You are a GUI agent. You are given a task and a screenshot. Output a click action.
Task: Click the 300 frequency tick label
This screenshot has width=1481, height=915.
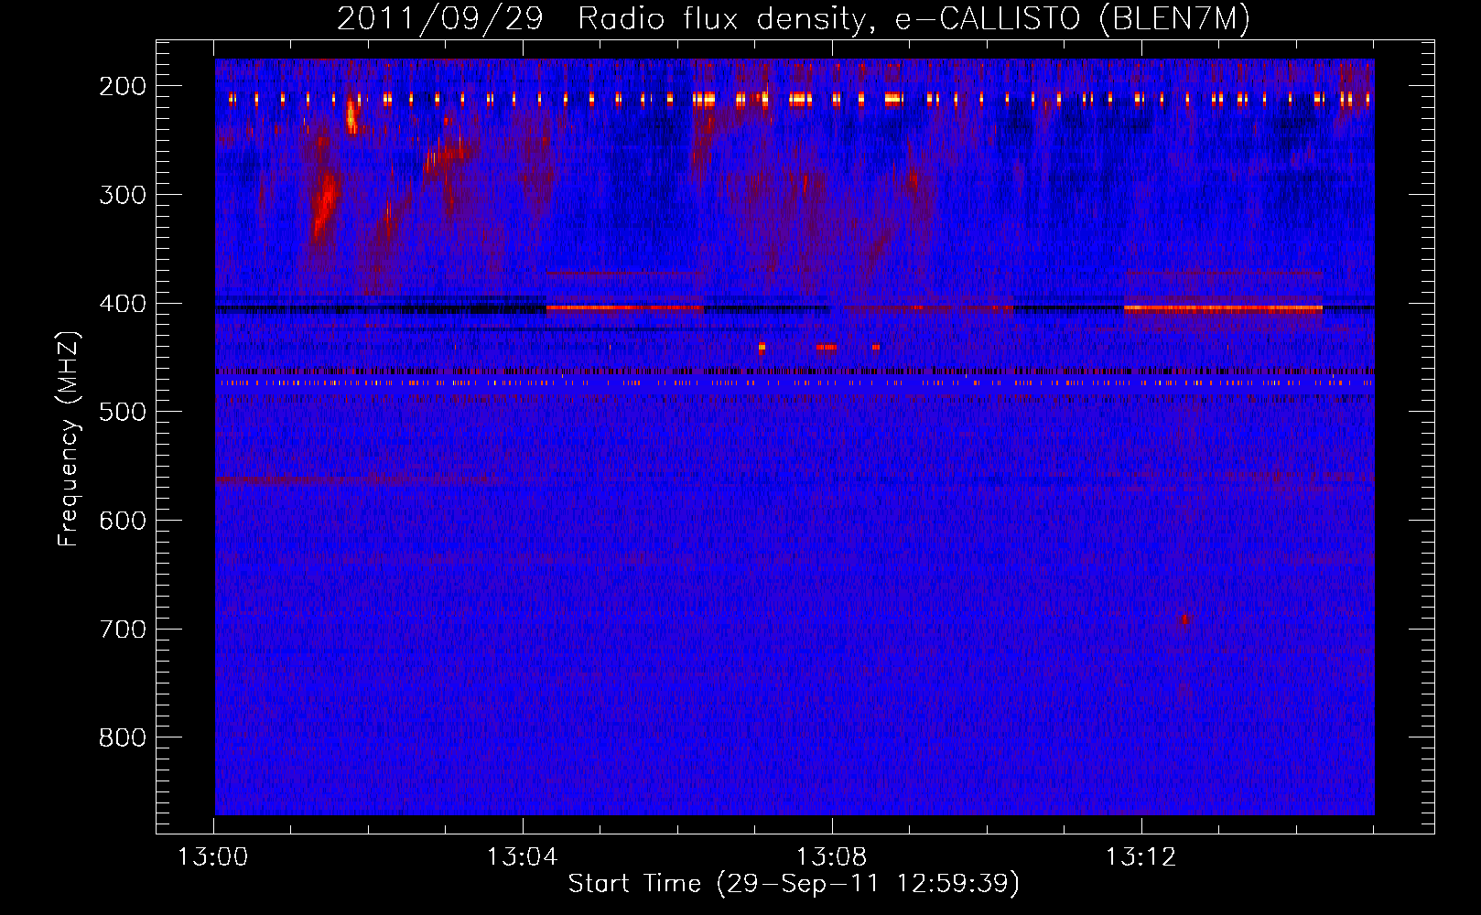coord(123,195)
